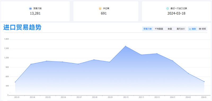Click the clock icon beside 最近一次进口记录
The height and width of the screenshot is (101, 212).
click(x=167, y=8)
